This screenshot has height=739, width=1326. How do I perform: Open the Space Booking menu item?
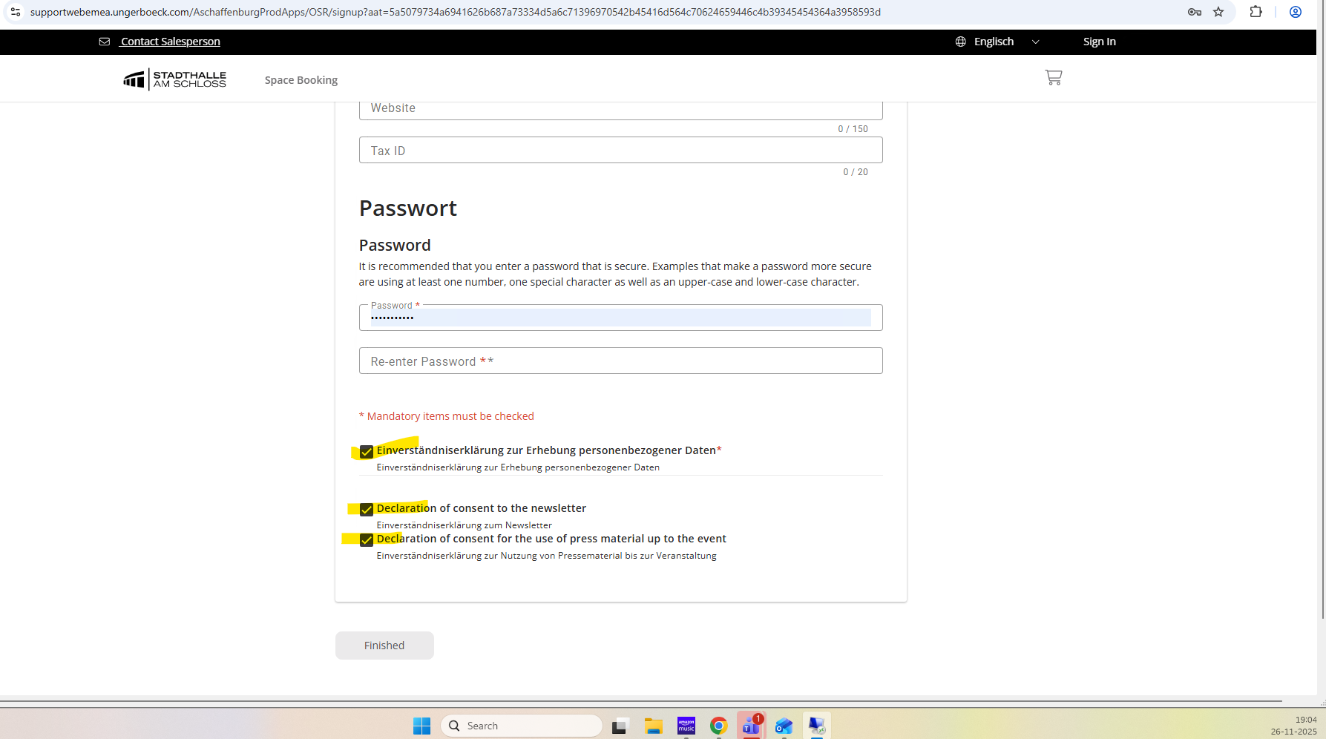point(301,80)
